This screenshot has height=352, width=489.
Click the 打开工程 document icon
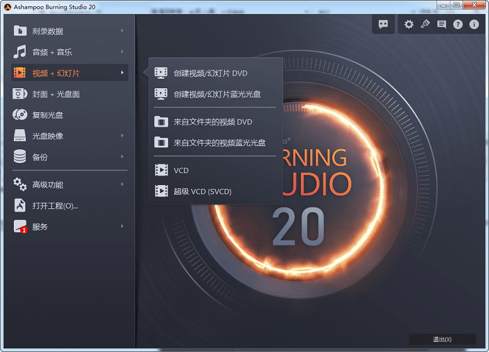click(20, 205)
